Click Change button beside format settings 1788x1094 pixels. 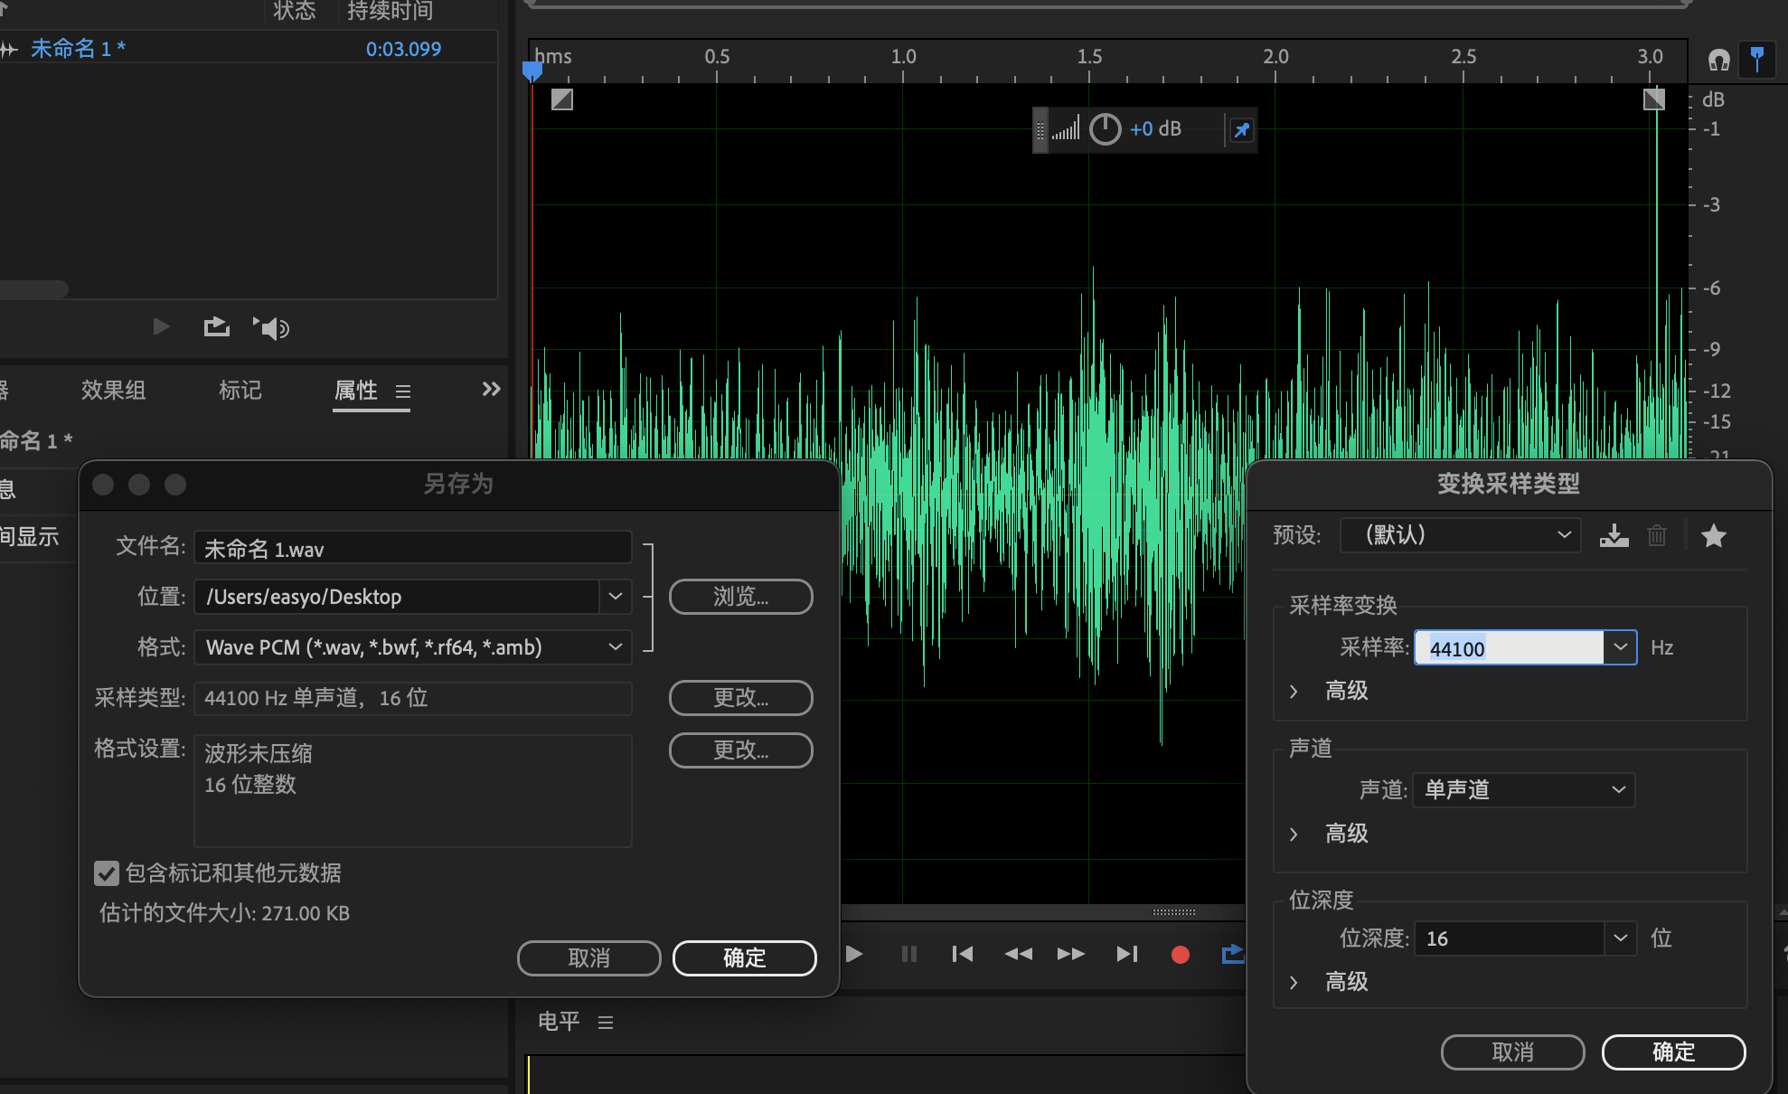pos(740,750)
